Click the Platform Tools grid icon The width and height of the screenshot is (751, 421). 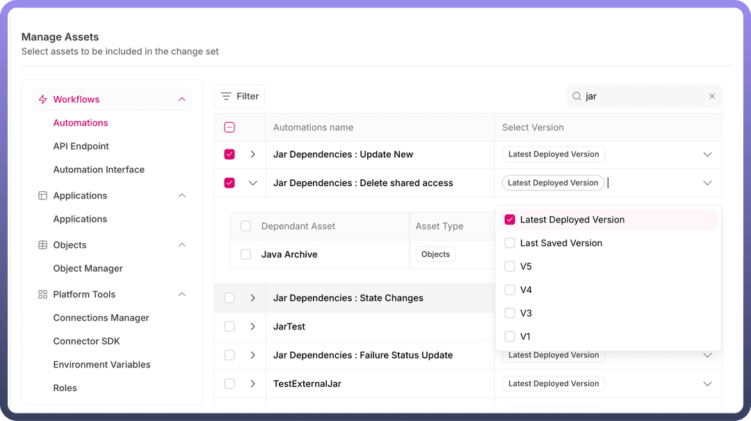coord(42,295)
